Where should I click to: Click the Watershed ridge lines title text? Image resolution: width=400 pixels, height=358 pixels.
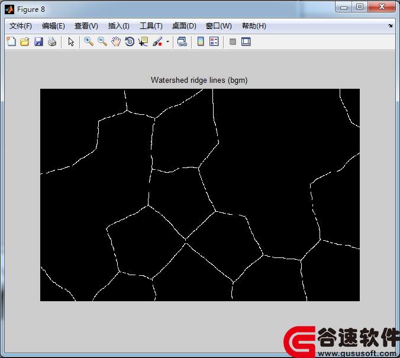click(x=199, y=80)
